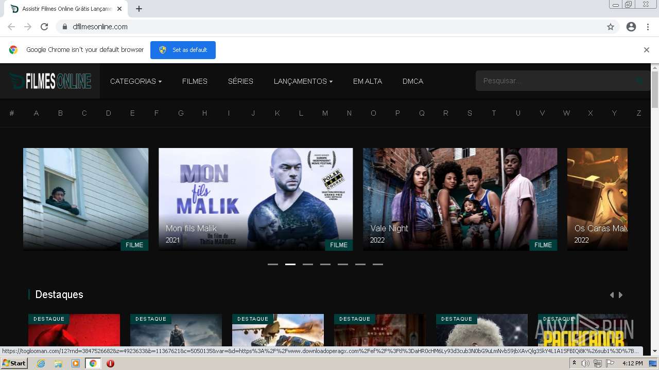The width and height of the screenshot is (659, 370).
Task: Open the file explorer taskbar icon
Action: [x=58, y=363]
